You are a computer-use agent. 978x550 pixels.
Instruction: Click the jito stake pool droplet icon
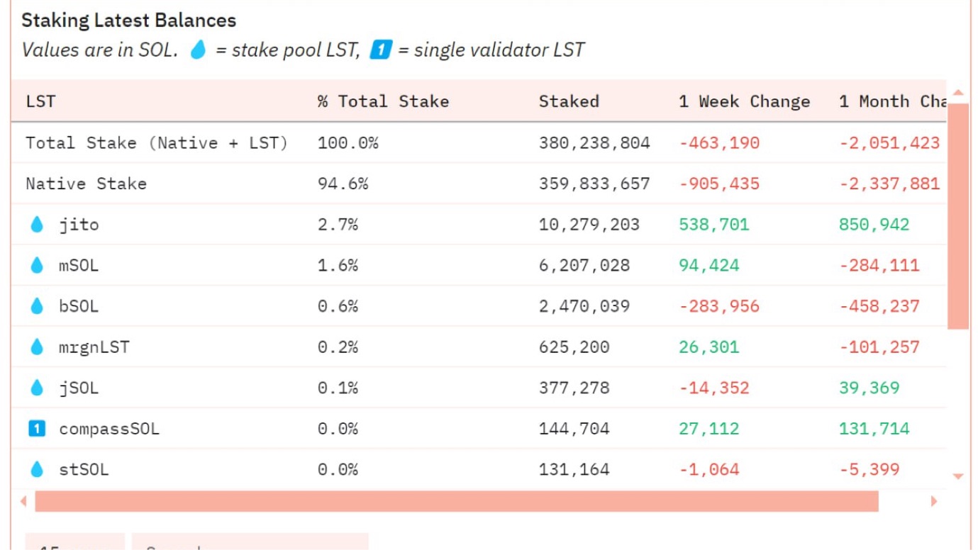coord(37,225)
